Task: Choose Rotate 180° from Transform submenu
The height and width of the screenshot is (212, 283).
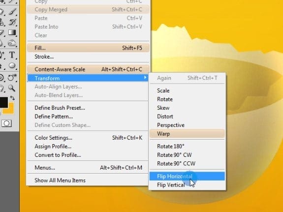Action: click(187, 146)
